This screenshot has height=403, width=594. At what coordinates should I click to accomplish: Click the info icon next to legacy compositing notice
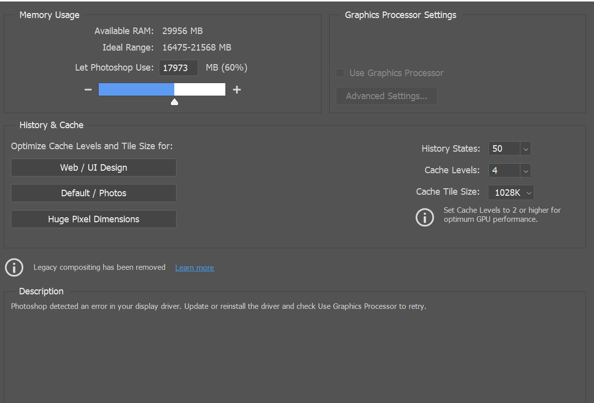click(14, 267)
